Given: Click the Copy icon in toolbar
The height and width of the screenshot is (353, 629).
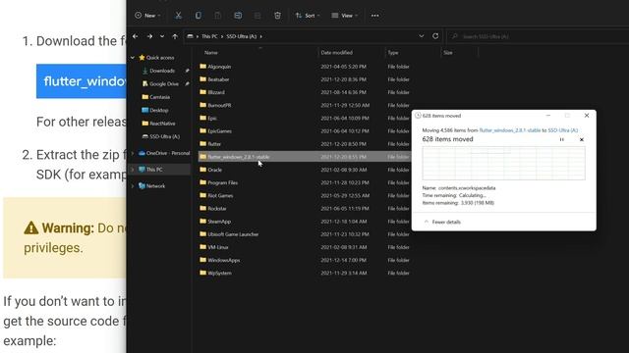Looking at the screenshot, I should [x=199, y=16].
